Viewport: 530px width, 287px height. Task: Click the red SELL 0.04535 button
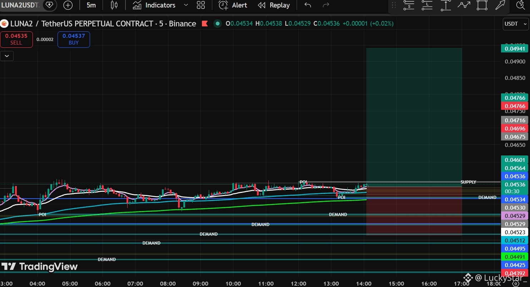point(16,39)
